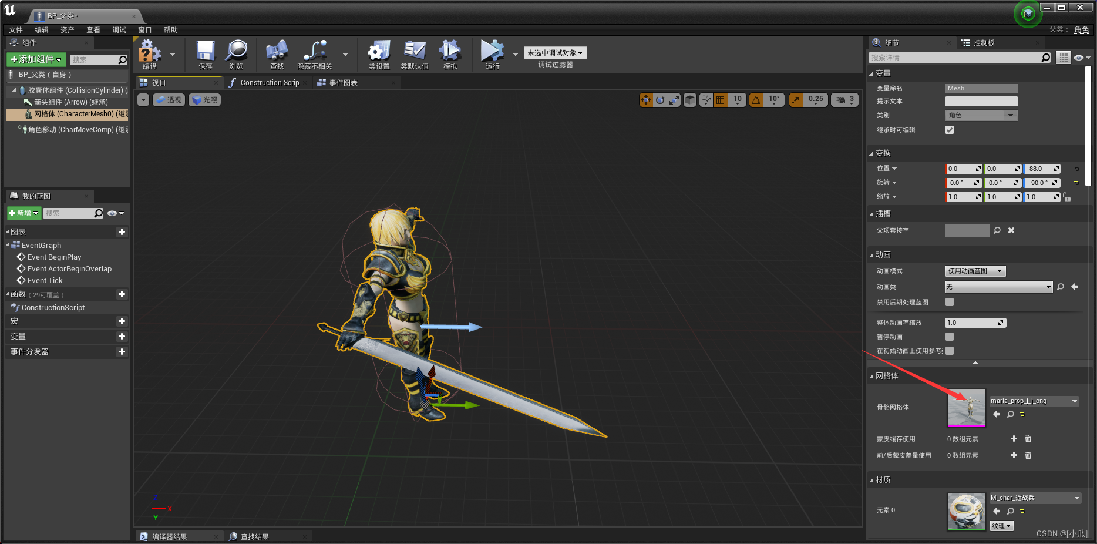Open the 编辑 menu

click(x=42, y=30)
